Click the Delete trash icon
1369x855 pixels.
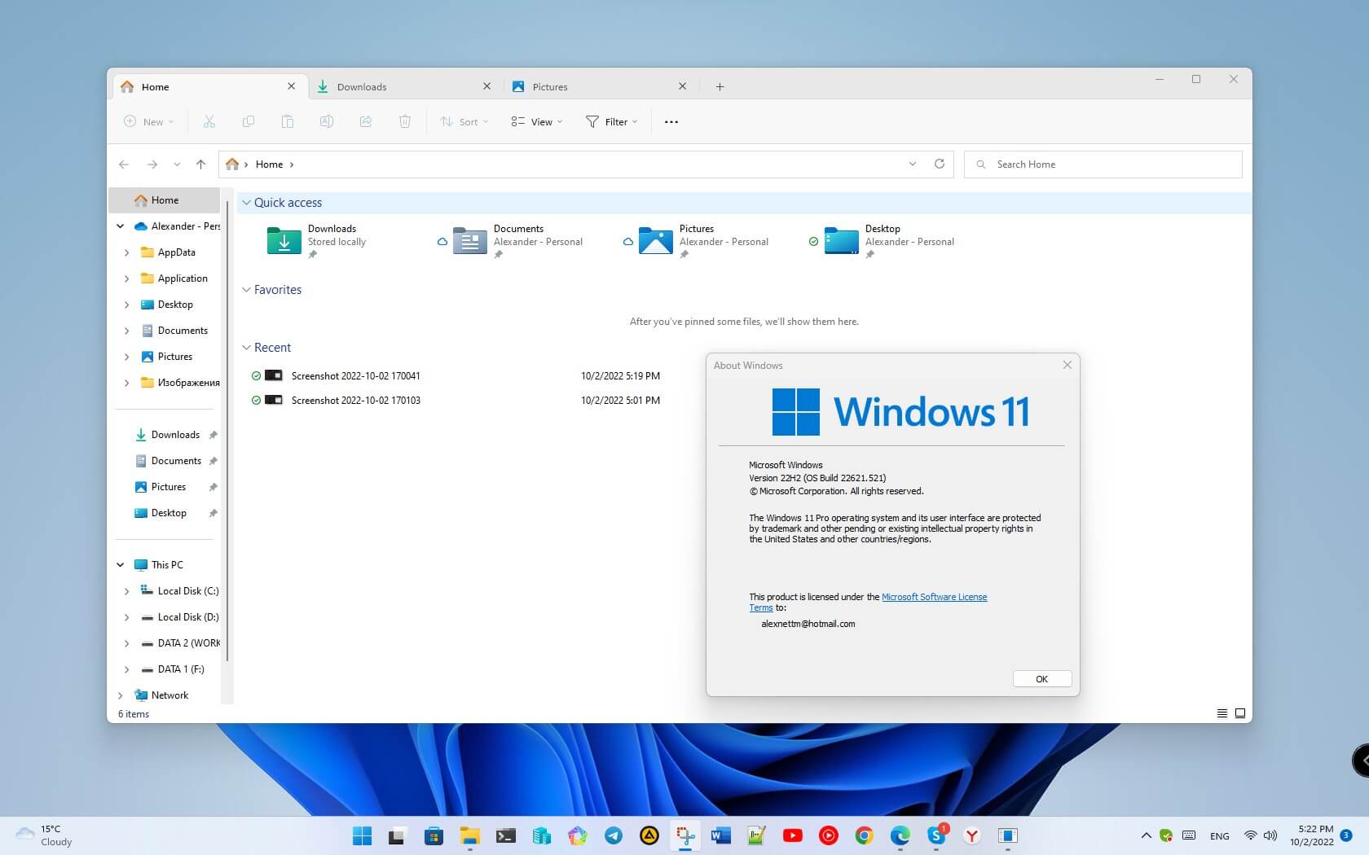405,121
